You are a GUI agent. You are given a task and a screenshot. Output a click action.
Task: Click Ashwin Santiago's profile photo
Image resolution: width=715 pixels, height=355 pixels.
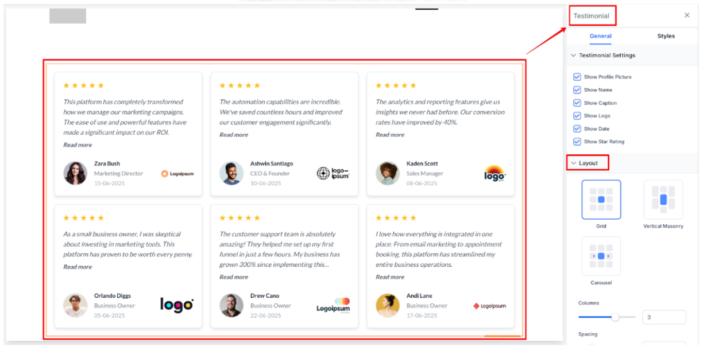coord(231,173)
